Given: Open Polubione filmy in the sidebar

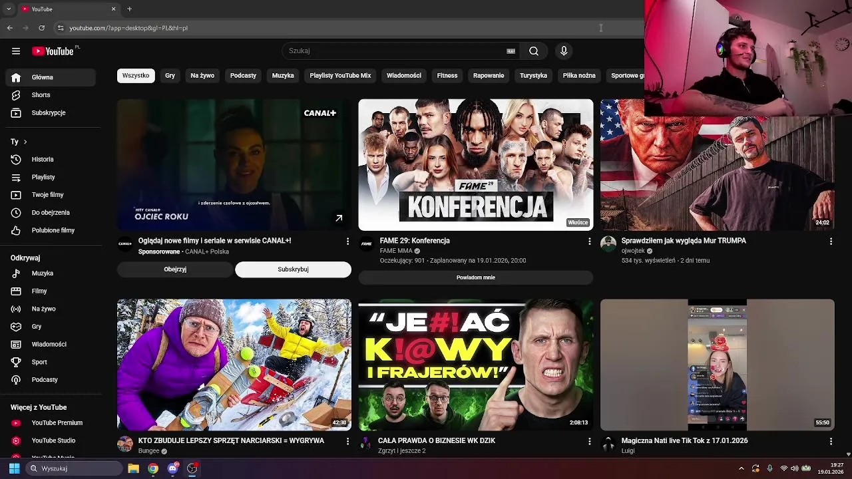Looking at the screenshot, I should 51,231.
